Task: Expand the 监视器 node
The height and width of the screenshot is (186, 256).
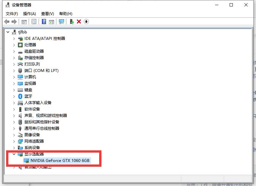Action: (x=14, y=84)
